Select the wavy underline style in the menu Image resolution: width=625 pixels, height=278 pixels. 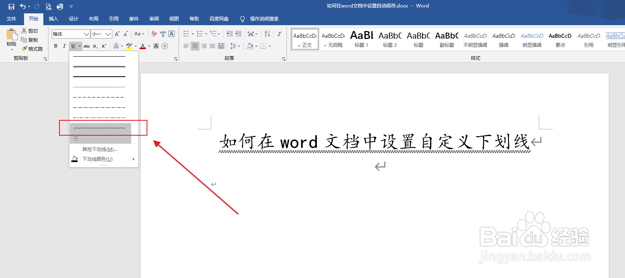point(100,128)
